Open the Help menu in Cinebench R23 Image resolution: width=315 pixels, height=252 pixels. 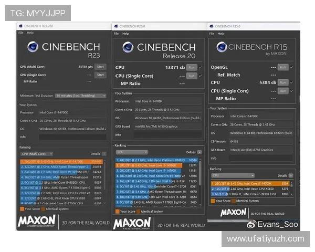tap(30, 33)
